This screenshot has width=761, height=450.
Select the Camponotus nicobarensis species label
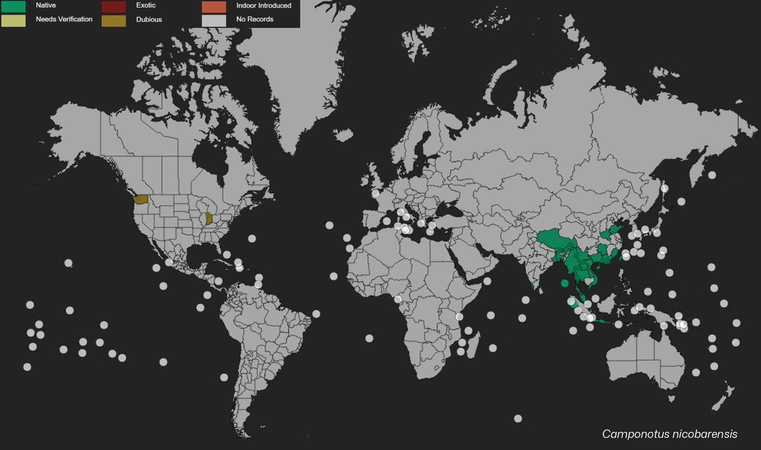pos(669,434)
